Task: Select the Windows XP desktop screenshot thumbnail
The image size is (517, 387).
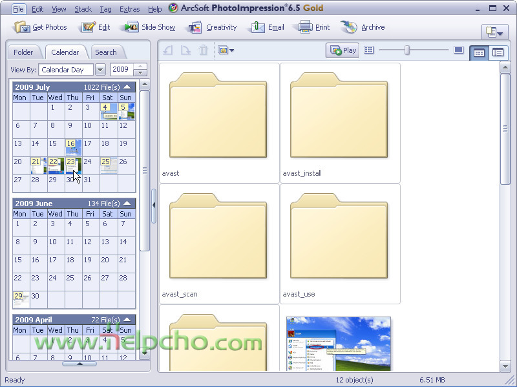Action: point(339,344)
